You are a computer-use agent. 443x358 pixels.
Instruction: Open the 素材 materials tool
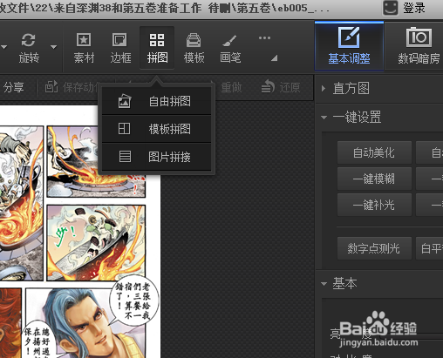click(84, 48)
